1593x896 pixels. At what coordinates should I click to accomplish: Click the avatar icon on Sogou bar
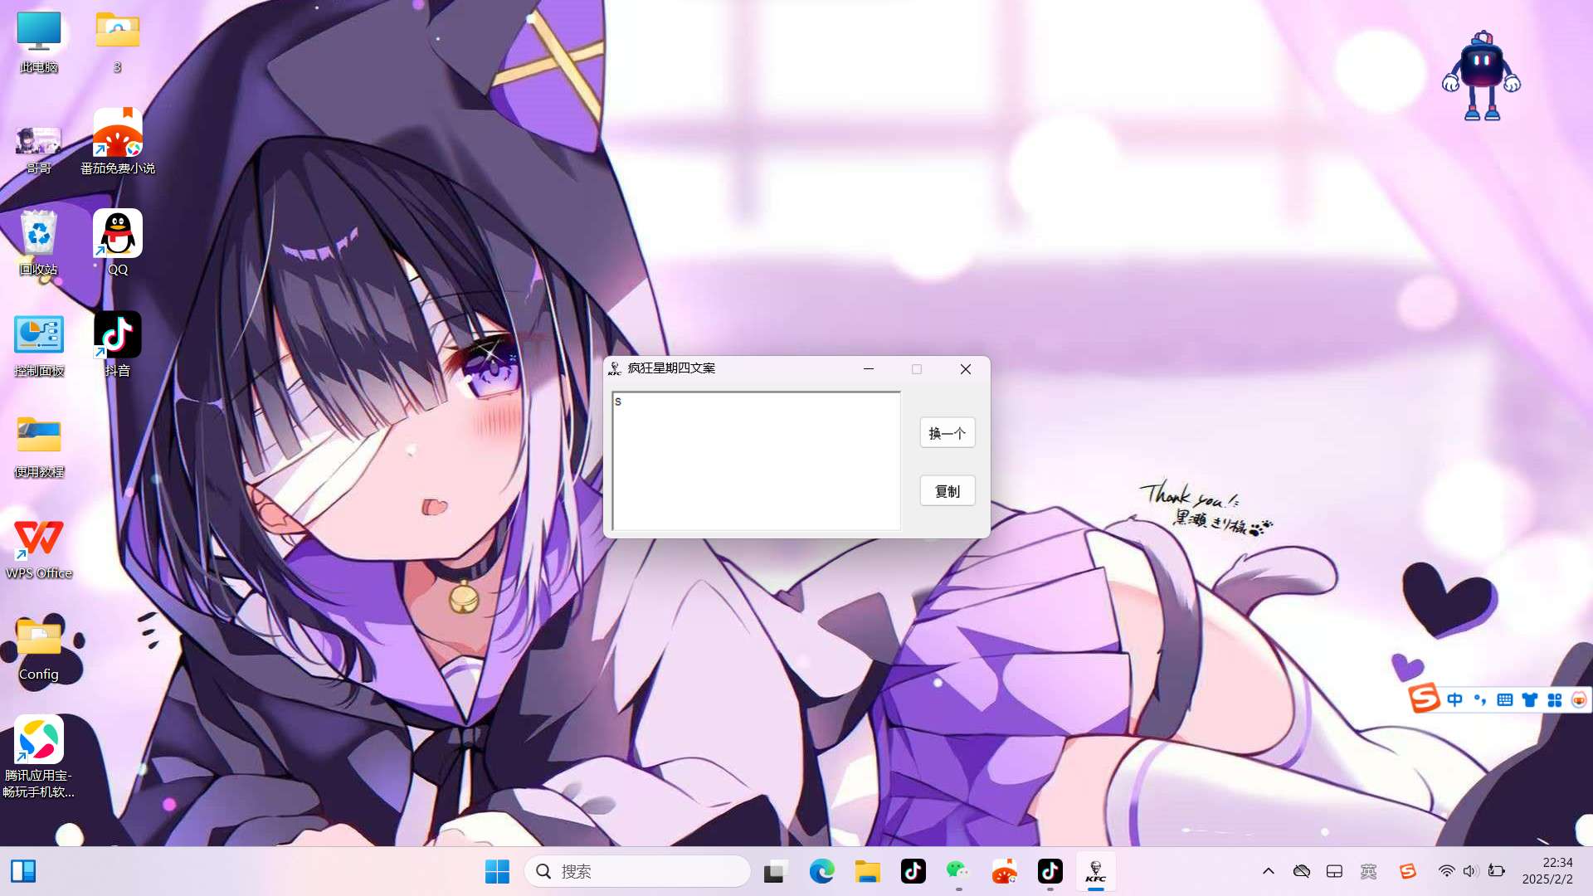tap(1579, 700)
